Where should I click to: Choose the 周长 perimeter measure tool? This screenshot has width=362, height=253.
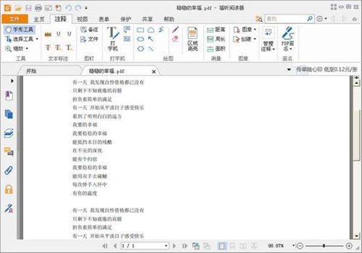pyautogui.click(x=216, y=39)
